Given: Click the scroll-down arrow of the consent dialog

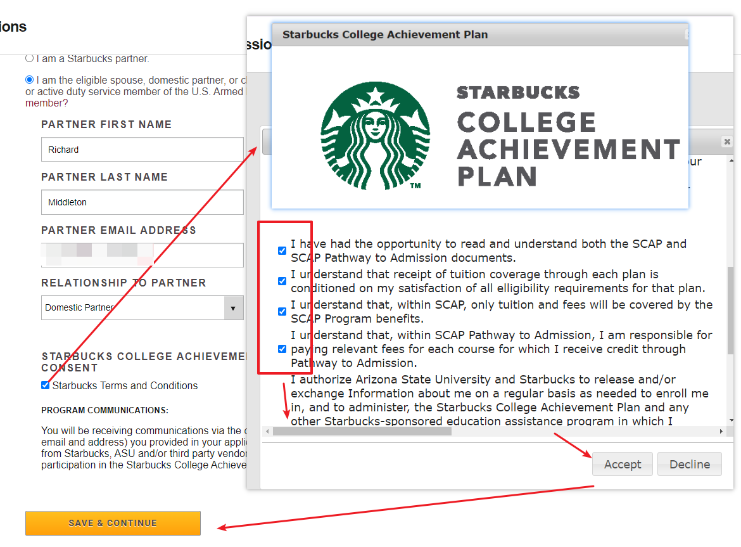Looking at the screenshot, I should (x=731, y=420).
